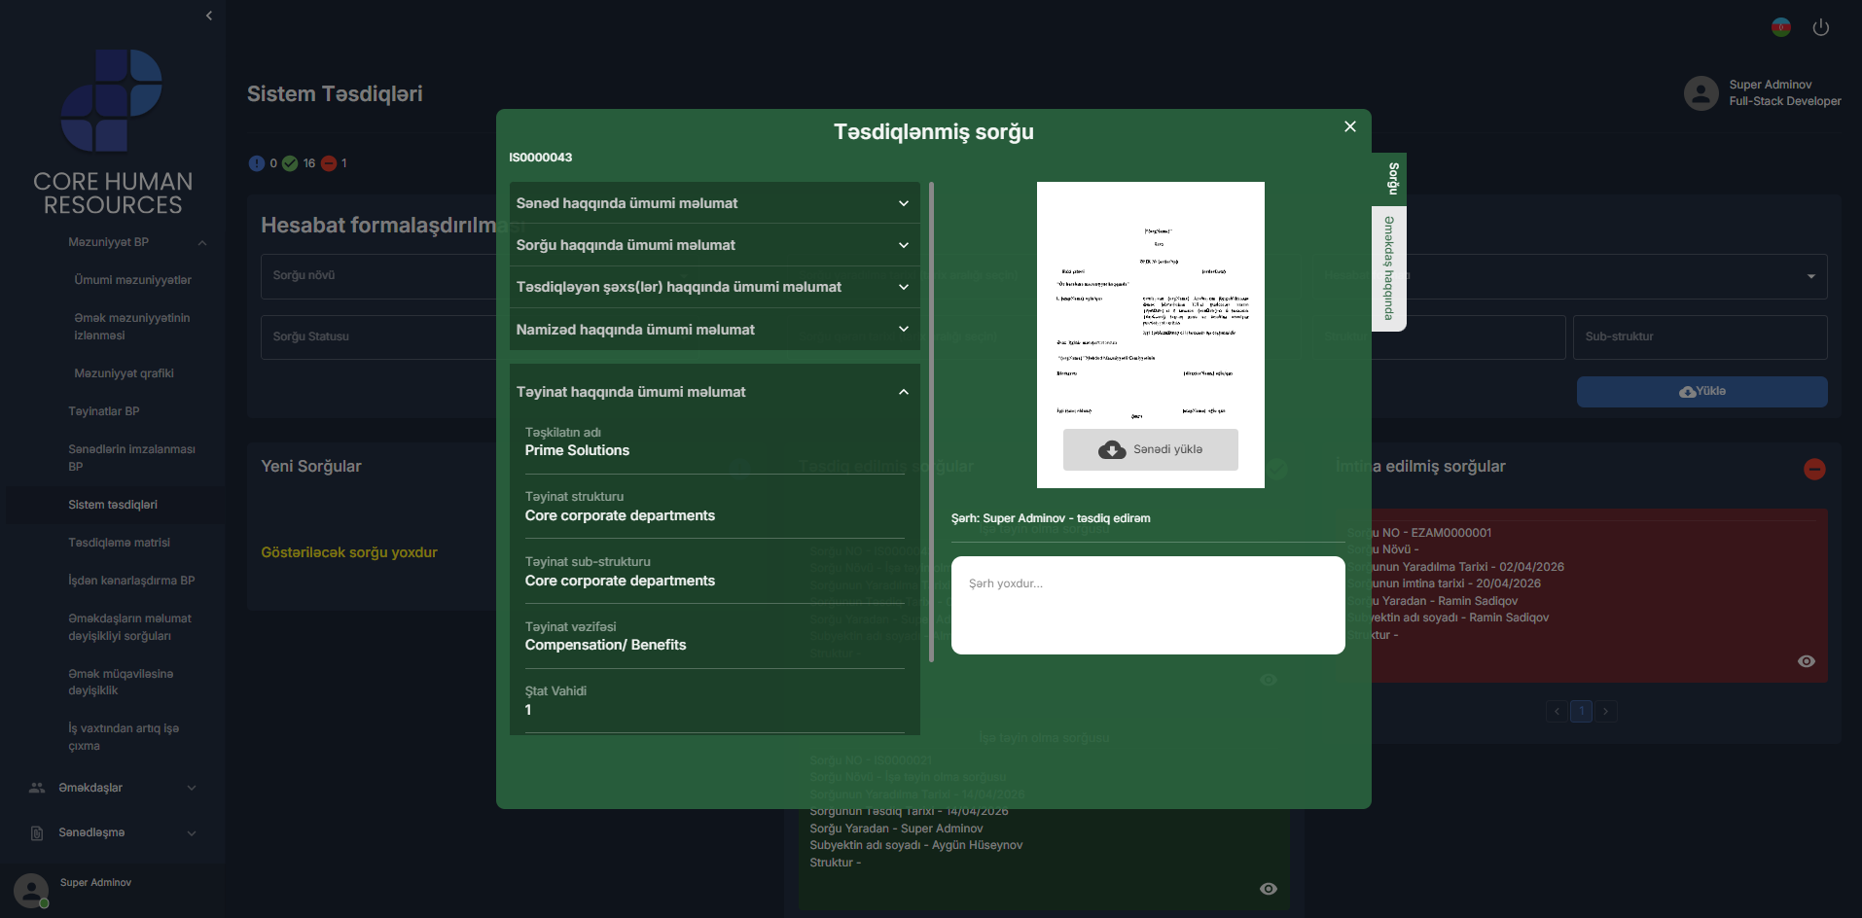Click the green approved requests counter icon
This screenshot has width=1862, height=918.
click(290, 163)
